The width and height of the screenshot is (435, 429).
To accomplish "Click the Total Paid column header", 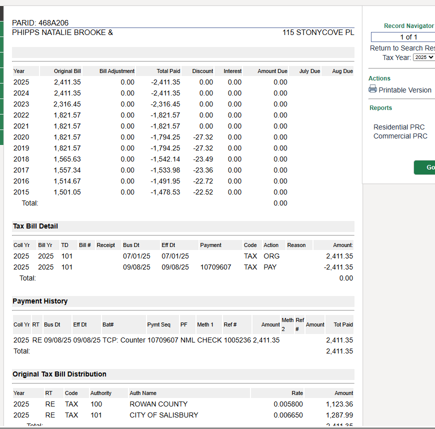I will (168, 71).
